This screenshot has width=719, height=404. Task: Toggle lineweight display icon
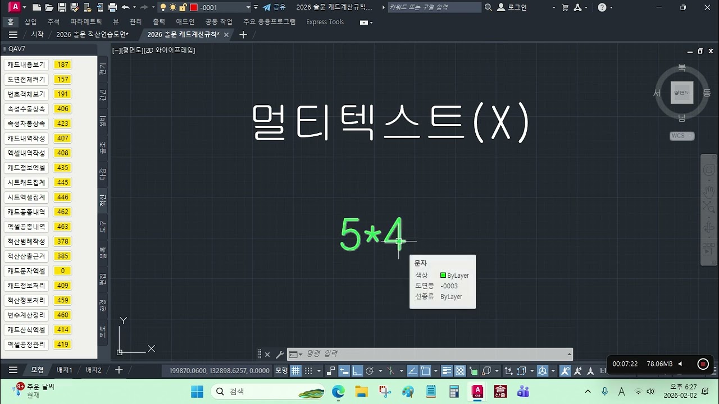click(x=447, y=371)
